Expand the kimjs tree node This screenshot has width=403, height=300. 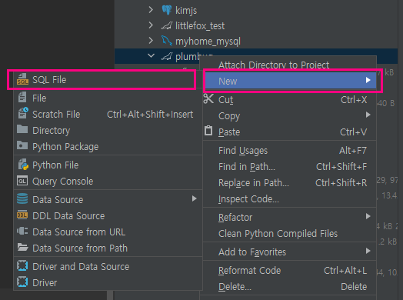tap(151, 10)
